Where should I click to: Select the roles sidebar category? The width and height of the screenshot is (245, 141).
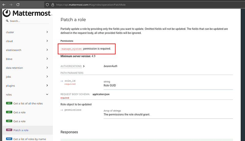[9, 94]
